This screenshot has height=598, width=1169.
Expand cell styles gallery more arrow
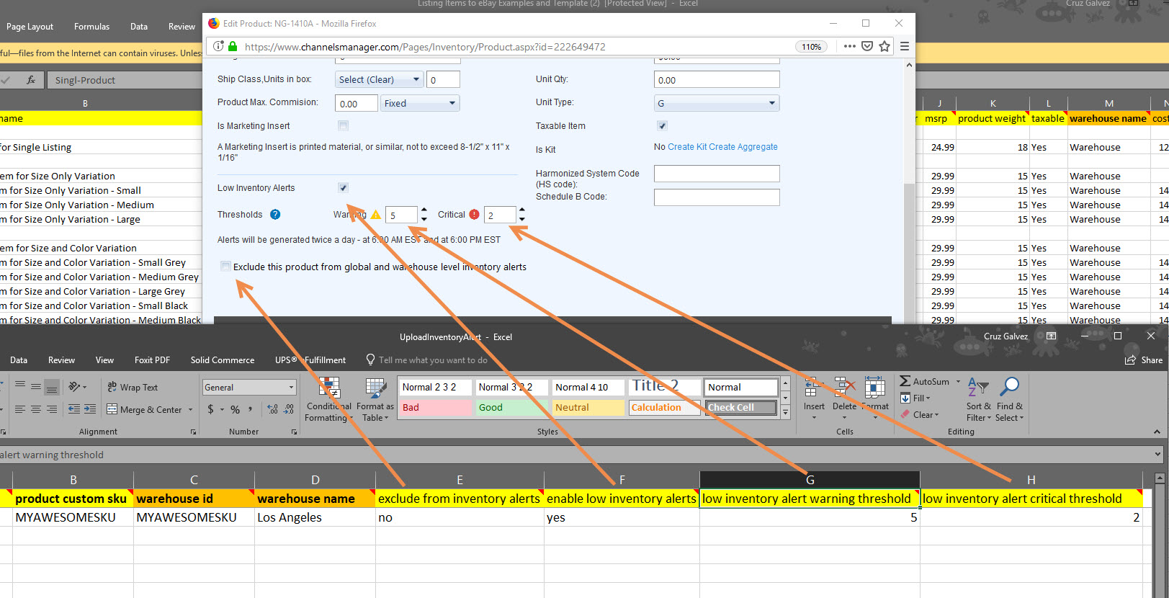[x=786, y=412]
